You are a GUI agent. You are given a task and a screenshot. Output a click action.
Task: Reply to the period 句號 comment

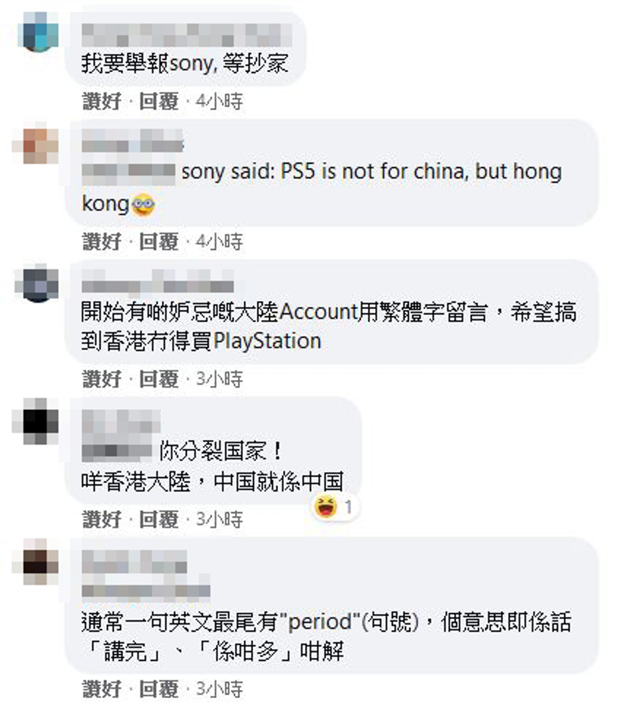point(159,689)
